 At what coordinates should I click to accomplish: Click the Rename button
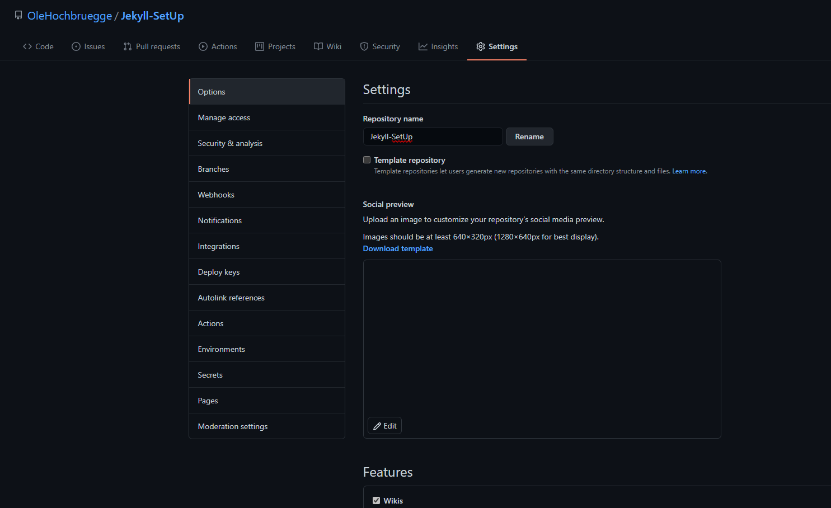pyautogui.click(x=529, y=137)
